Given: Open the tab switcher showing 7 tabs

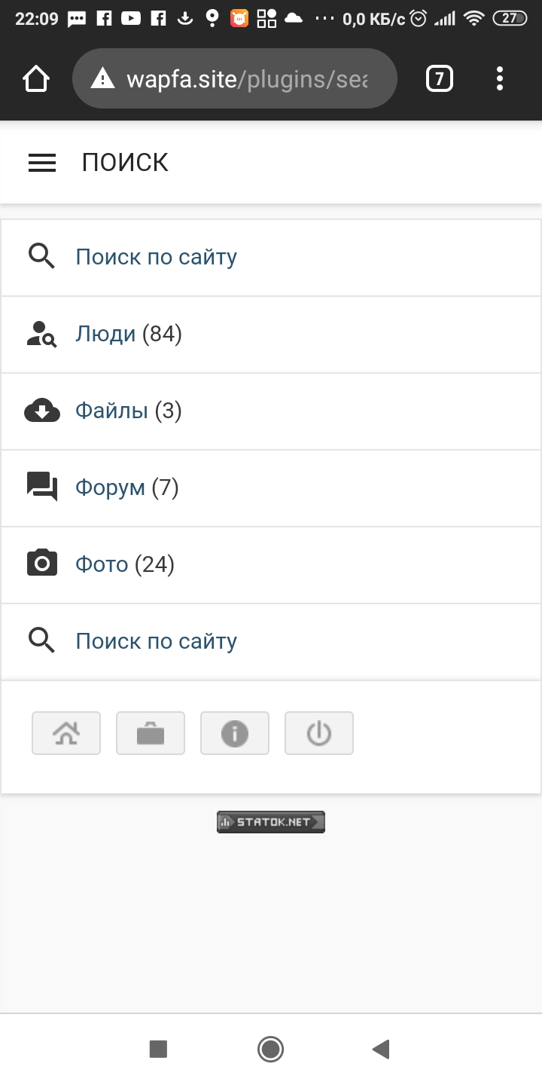Looking at the screenshot, I should [440, 78].
